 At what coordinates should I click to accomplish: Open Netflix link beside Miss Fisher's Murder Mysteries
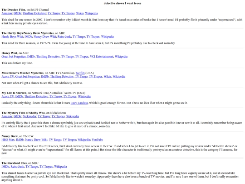click(80, 73)
